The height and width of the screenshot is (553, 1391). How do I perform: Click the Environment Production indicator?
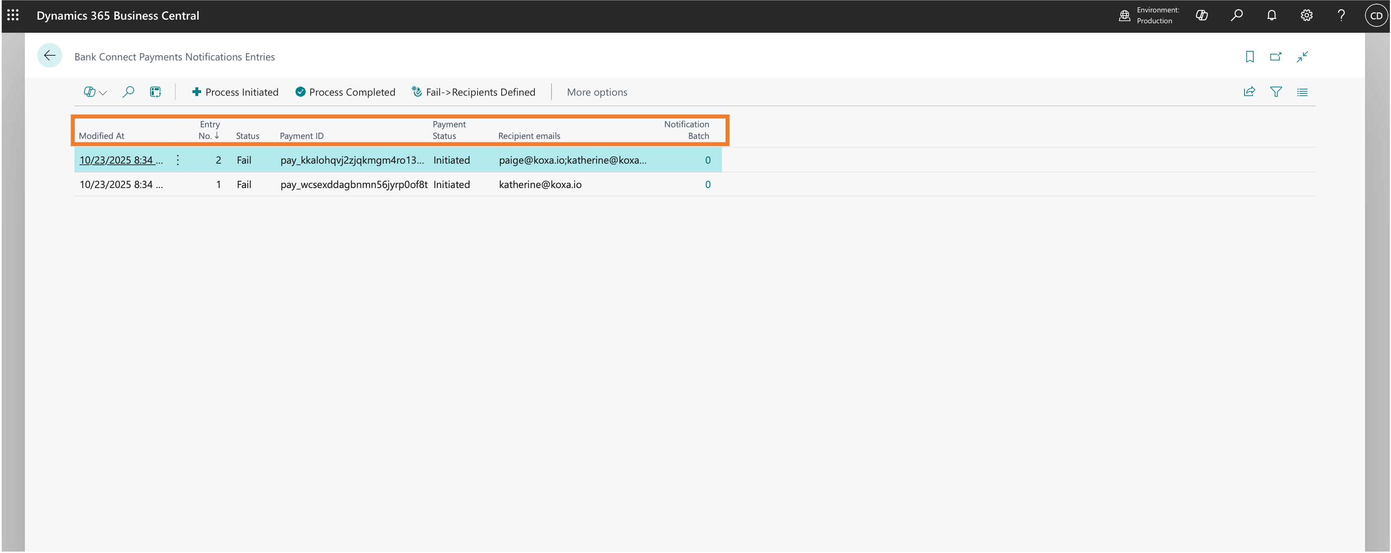pos(1149,16)
